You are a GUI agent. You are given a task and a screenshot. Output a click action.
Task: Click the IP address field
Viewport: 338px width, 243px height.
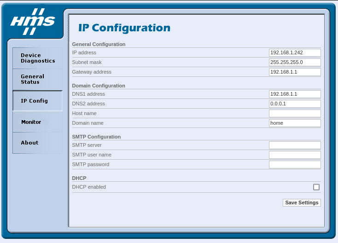[295, 53]
